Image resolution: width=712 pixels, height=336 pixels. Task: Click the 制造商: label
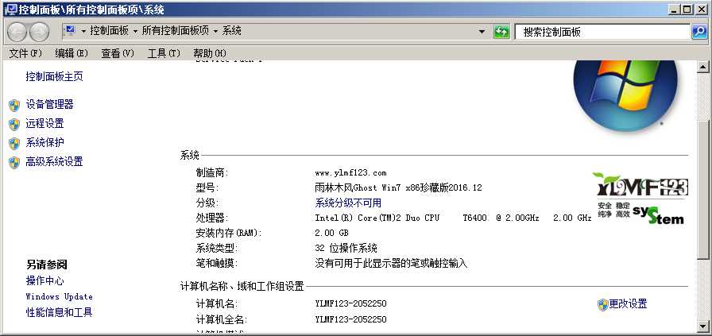click(x=212, y=173)
